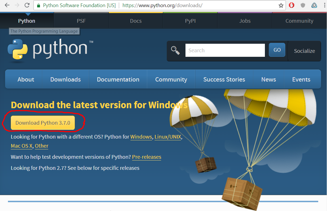The height and width of the screenshot is (211, 327).
Task: Switch to the PyPI tab
Action: tap(190, 21)
